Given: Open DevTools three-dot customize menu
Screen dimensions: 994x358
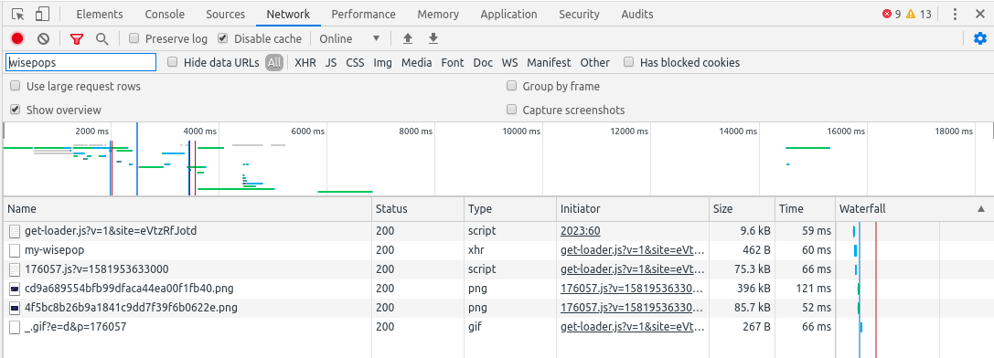Looking at the screenshot, I should [955, 14].
